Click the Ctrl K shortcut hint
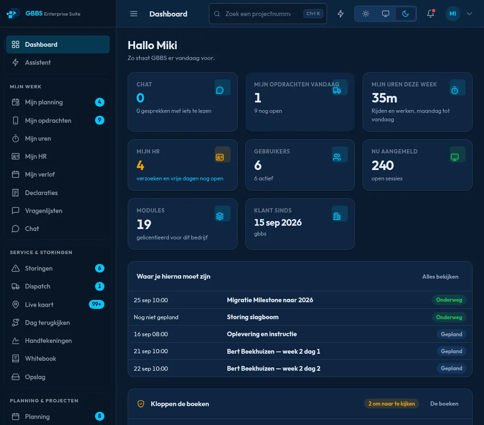Screen dimensions: 484x425 [313, 14]
